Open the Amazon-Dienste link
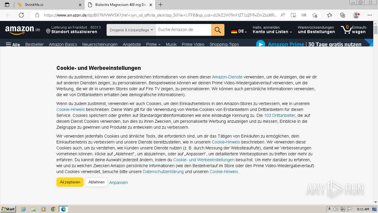This screenshot has height=213, width=378. (227, 77)
